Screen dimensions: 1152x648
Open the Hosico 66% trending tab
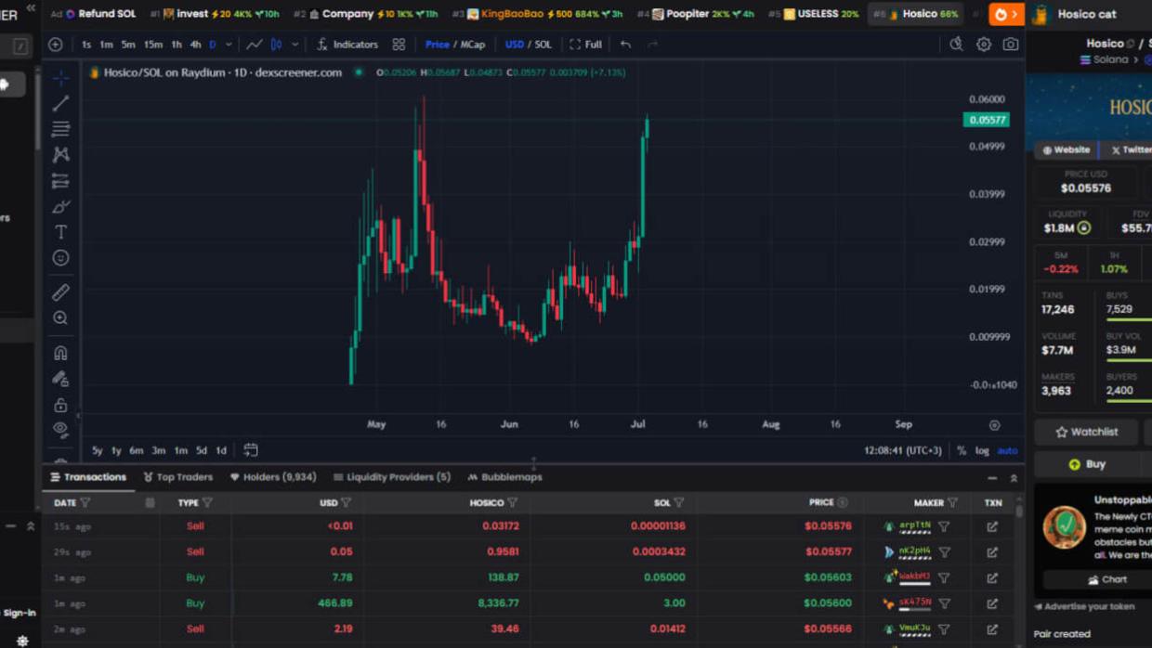(x=916, y=14)
